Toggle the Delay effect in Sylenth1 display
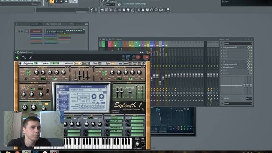This screenshot has width=272, height=153. click(58, 105)
